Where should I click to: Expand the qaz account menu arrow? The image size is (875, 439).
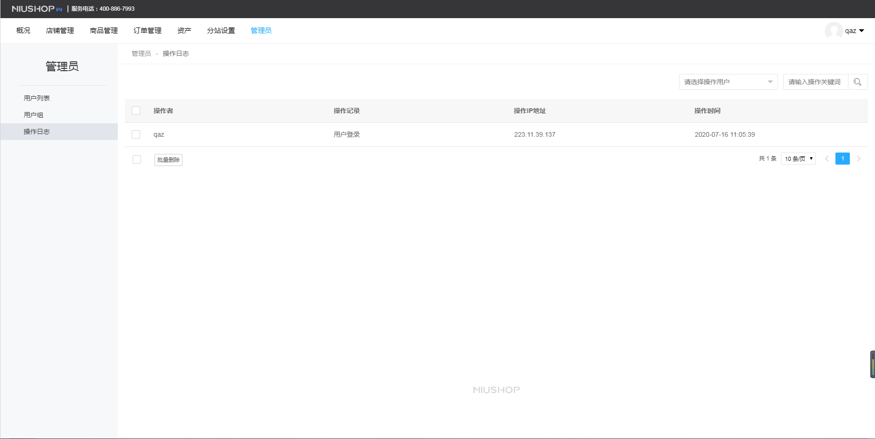coord(862,31)
